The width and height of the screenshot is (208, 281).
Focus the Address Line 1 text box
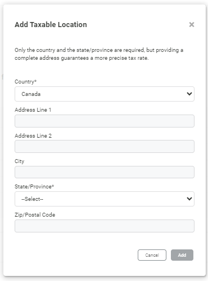click(x=105, y=121)
